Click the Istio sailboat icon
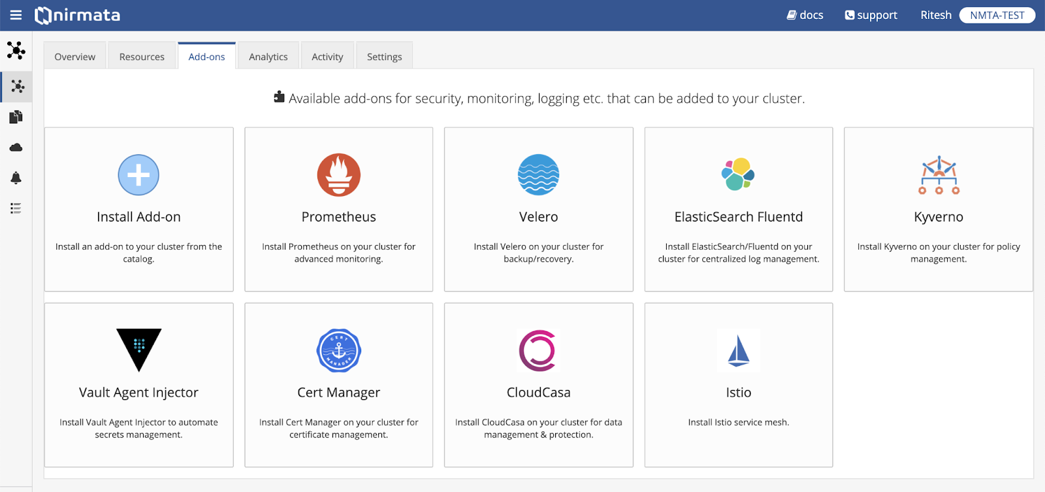1045x492 pixels. pos(738,351)
